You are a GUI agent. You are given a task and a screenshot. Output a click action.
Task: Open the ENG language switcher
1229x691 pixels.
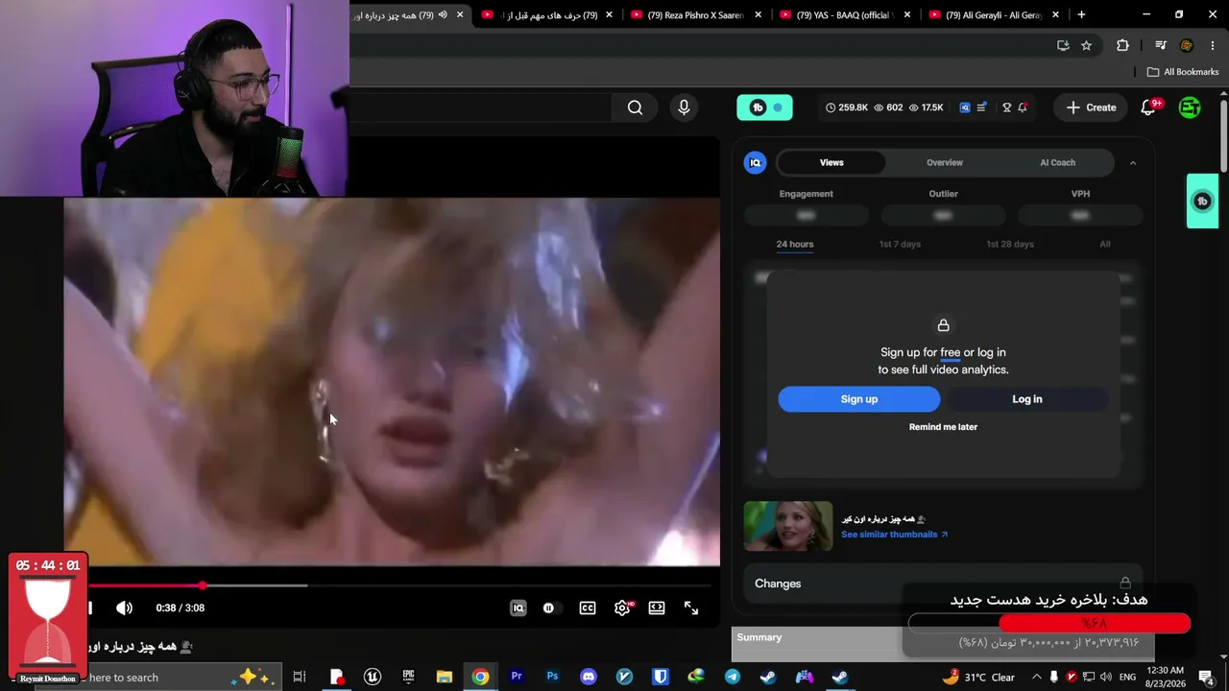pyautogui.click(x=1127, y=678)
